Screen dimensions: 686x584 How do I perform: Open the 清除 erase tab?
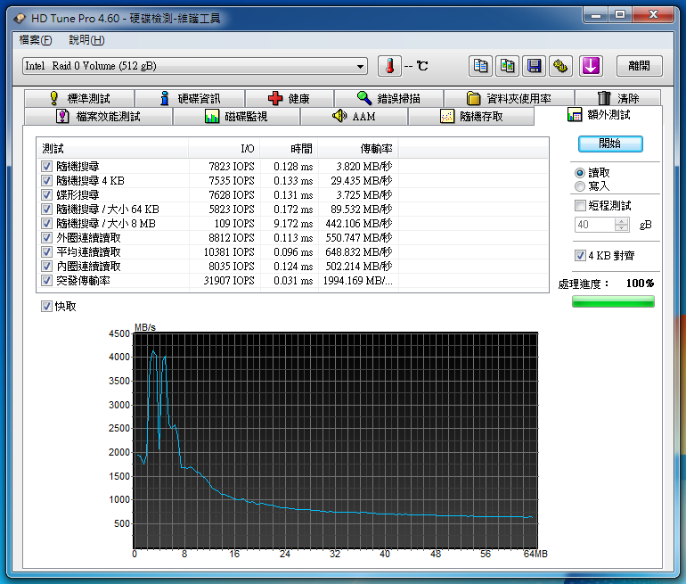click(617, 98)
